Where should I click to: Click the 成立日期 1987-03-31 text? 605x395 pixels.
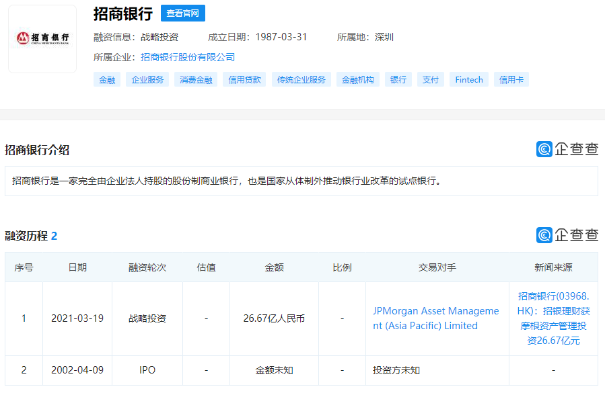(x=257, y=38)
